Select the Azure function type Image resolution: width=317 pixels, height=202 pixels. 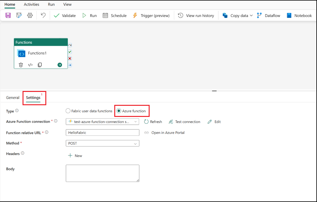[119, 111]
